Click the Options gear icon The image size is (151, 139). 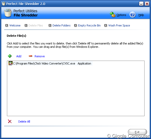[x=113, y=14]
